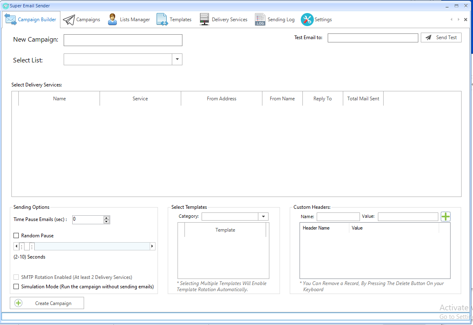This screenshot has width=473, height=325.
Task: Sort by Total Mail Sent column
Action: pos(363,99)
